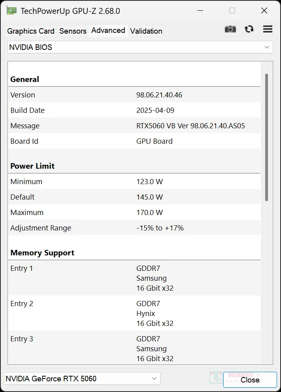Close the GPU-Z window with the X
281x392 pixels.
[x=264, y=11]
